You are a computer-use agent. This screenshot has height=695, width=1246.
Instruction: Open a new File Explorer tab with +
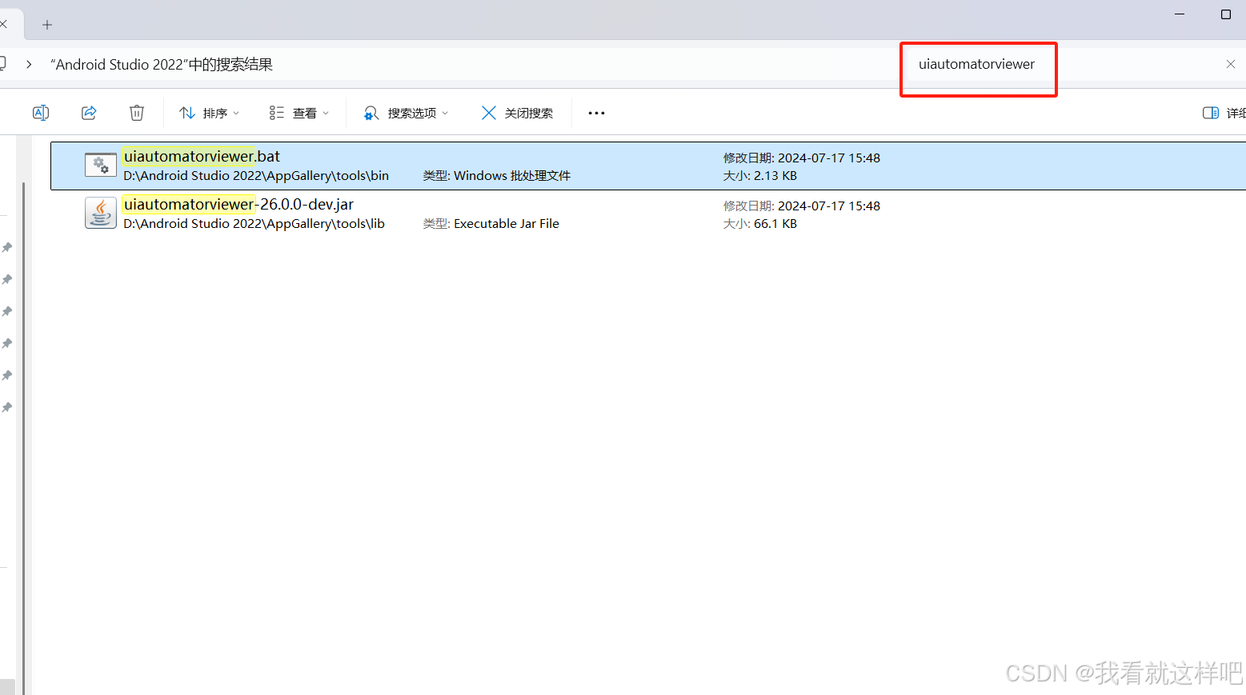coord(46,24)
